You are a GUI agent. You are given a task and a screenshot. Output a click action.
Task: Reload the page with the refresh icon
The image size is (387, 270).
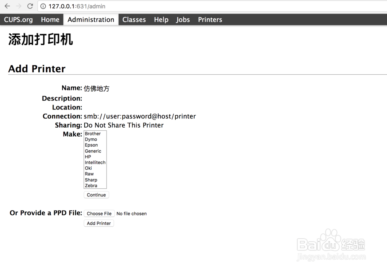[x=30, y=6]
